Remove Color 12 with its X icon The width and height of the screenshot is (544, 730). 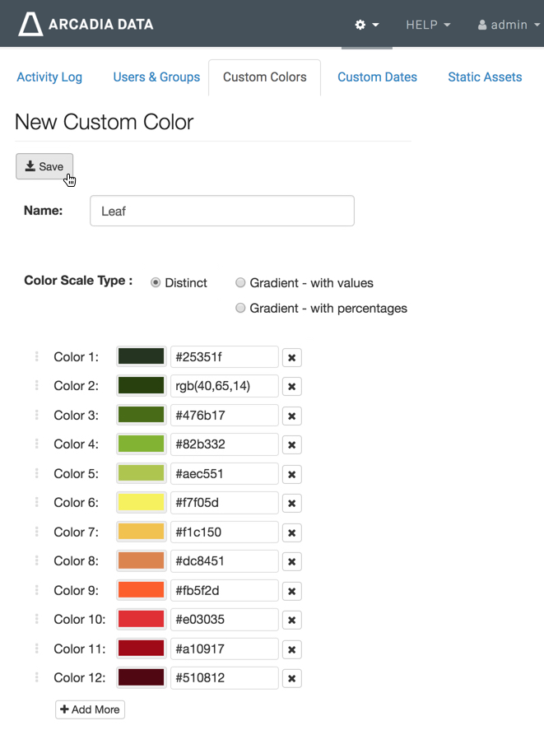pyautogui.click(x=291, y=678)
